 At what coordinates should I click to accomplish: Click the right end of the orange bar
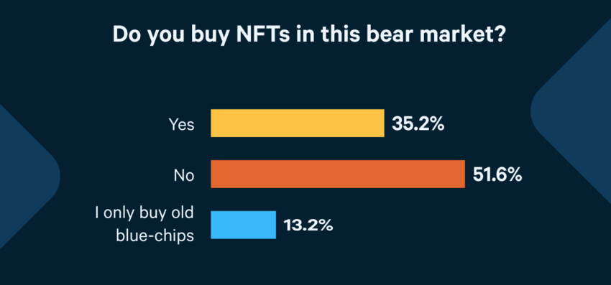click(x=462, y=174)
